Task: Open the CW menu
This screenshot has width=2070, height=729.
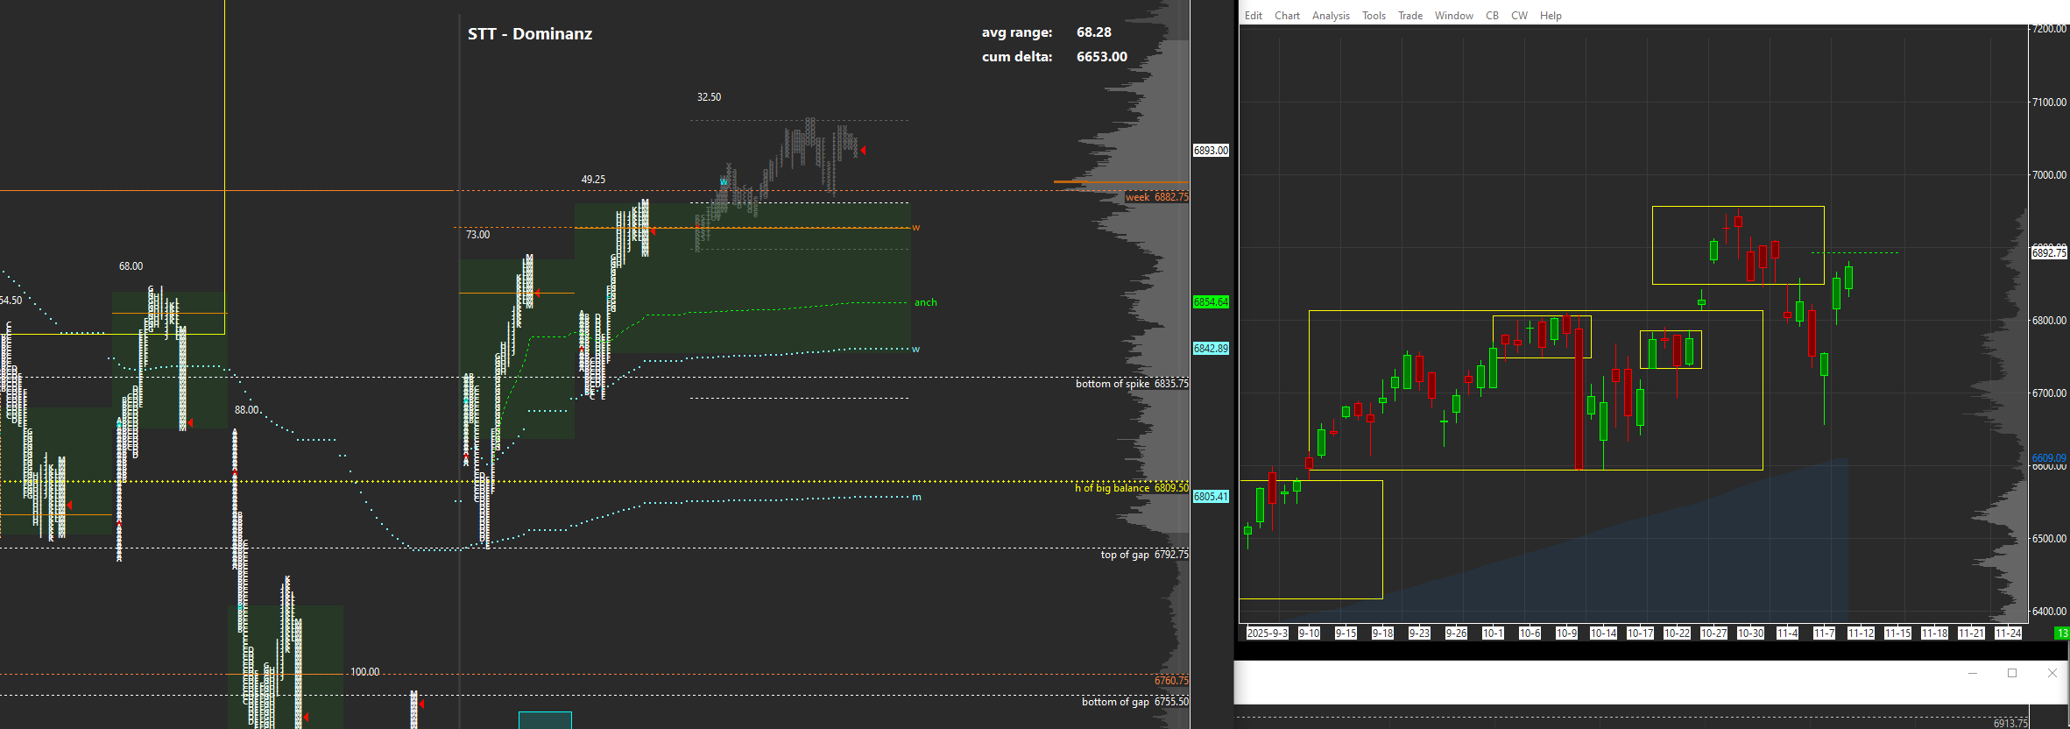Action: click(1519, 16)
